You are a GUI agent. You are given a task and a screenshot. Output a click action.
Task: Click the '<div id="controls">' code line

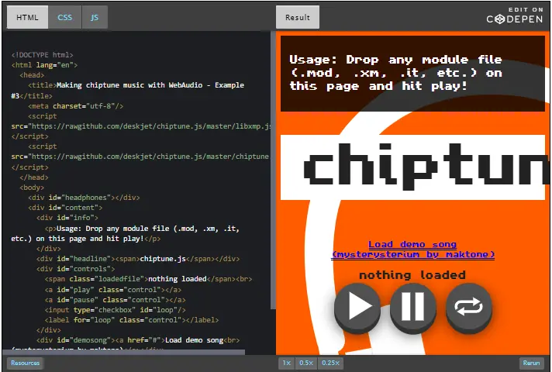coord(75,269)
